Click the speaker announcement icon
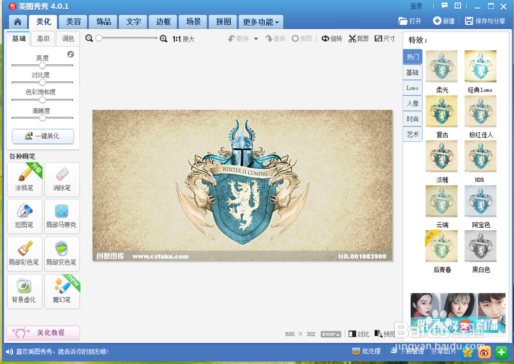Image resolution: width=514 pixels, height=364 pixels. [9, 352]
